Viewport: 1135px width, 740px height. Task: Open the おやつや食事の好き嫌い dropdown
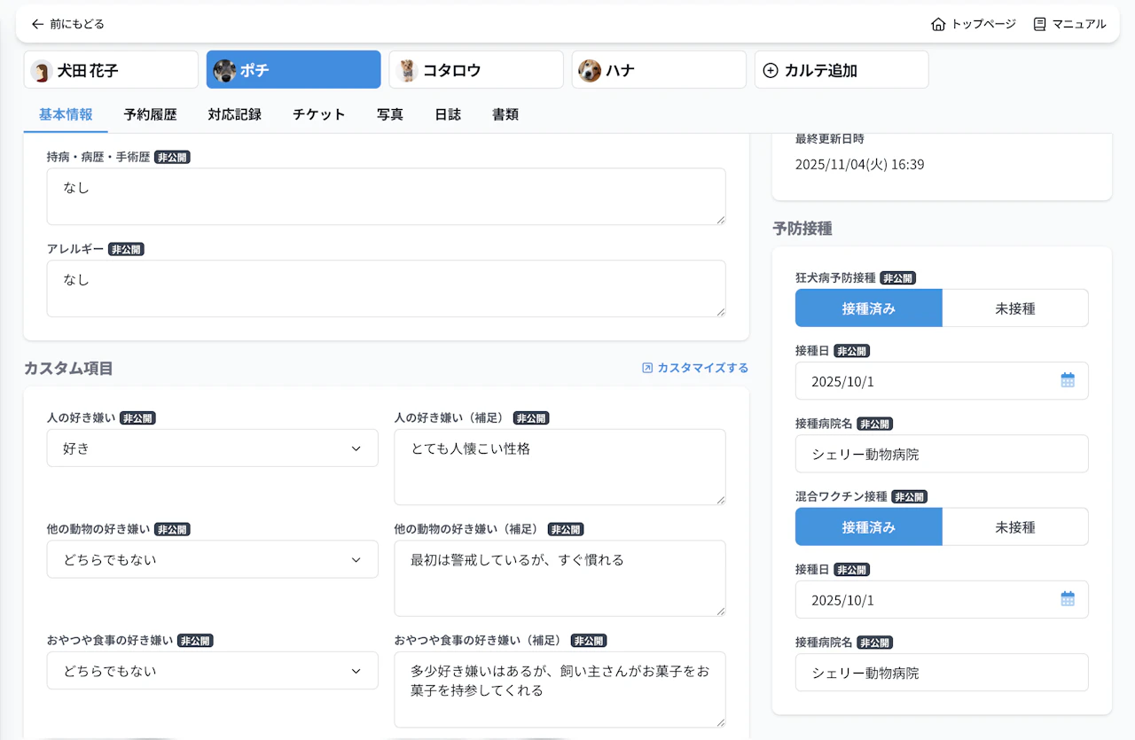click(x=212, y=671)
